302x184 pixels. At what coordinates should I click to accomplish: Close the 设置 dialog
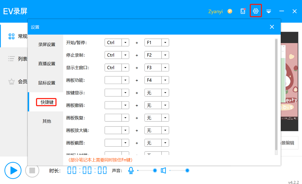pos(272,27)
